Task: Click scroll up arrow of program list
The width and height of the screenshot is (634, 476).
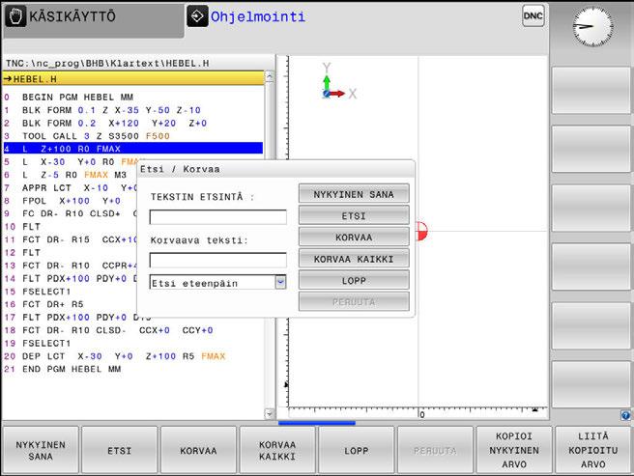Action: [x=269, y=76]
